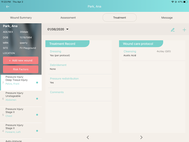Add a new treatment with plus icon
This screenshot has height=142, width=189.
(x=184, y=30)
